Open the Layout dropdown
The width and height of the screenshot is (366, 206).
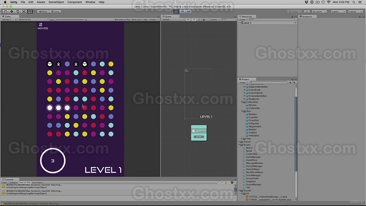(x=355, y=12)
